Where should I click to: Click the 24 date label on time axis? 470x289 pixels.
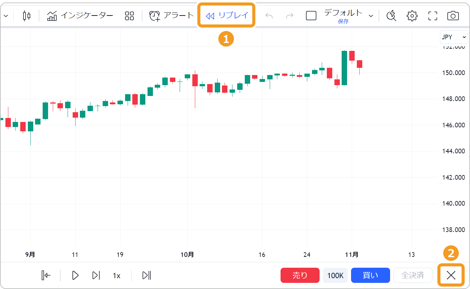click(307, 255)
